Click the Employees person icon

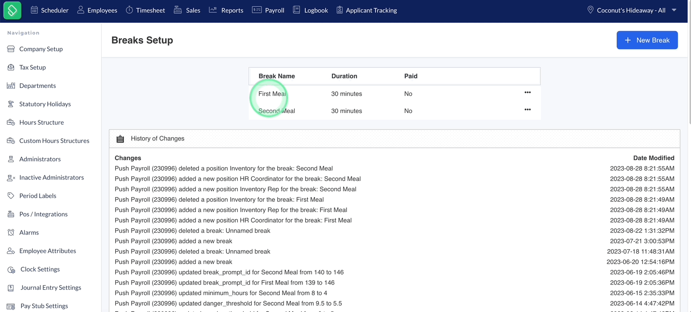[80, 10]
